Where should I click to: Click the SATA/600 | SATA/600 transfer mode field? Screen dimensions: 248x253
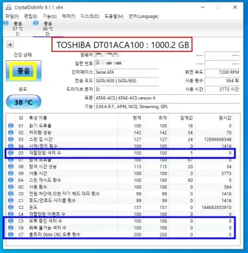(126, 81)
